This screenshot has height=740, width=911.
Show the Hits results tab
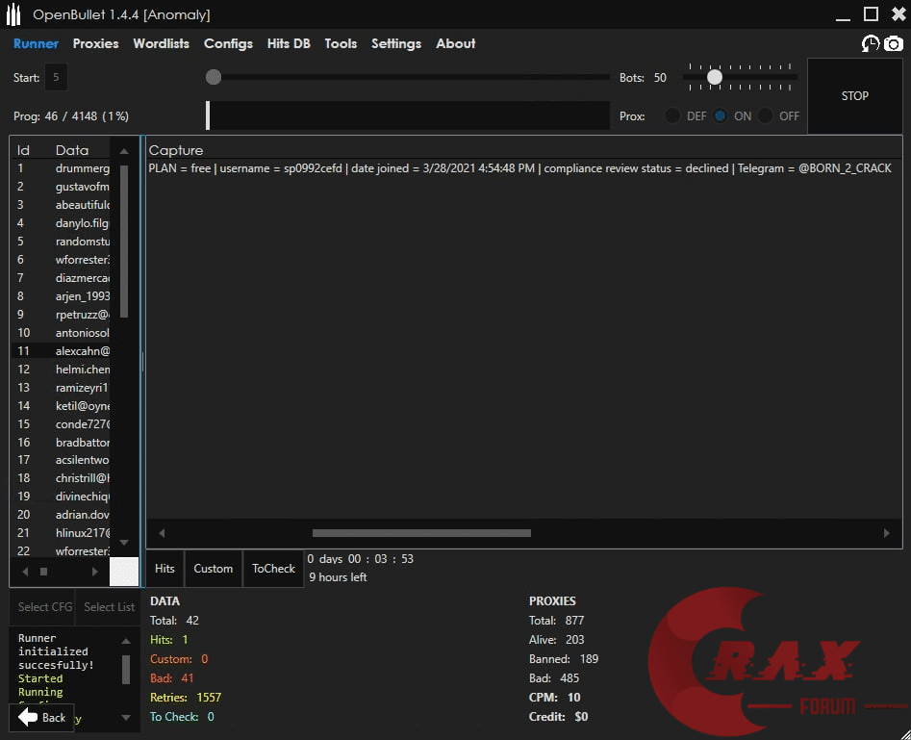(x=164, y=569)
